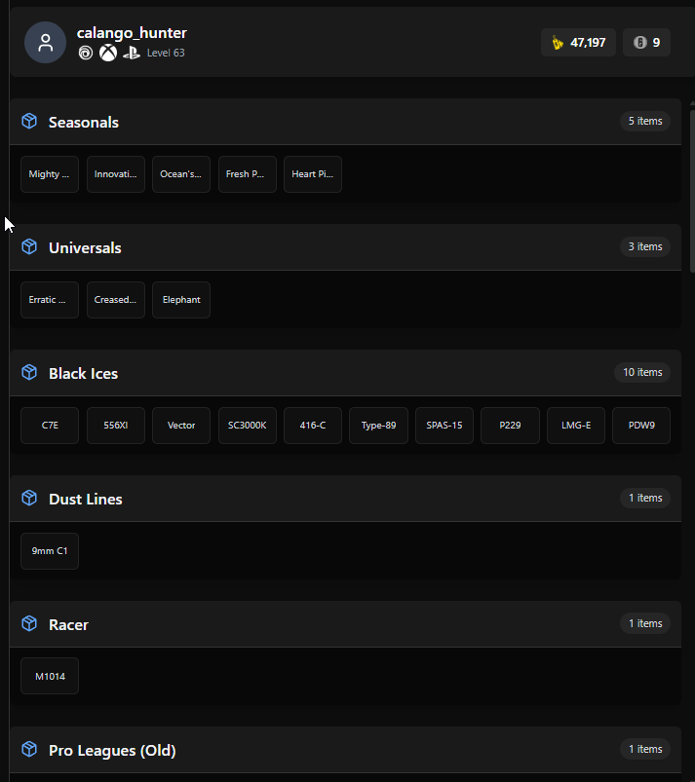Click the cube icon beside Seasonals

[x=29, y=121]
